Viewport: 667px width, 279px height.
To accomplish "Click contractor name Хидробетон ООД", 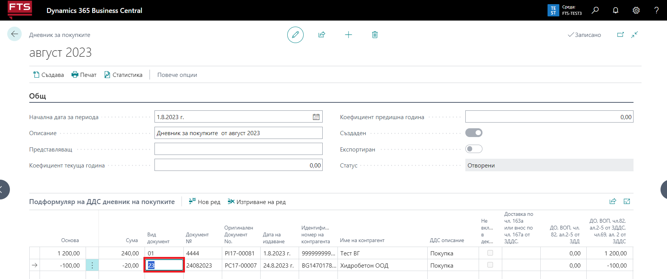I will (x=383, y=265).
